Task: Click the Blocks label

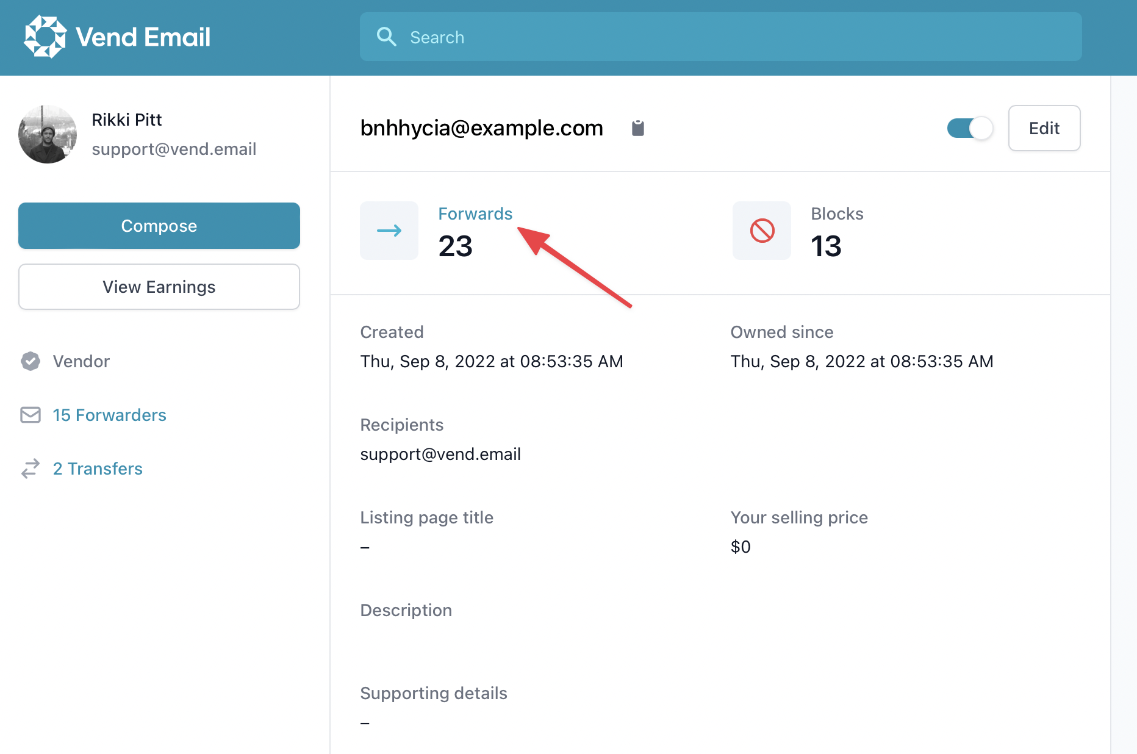Action: pos(837,214)
